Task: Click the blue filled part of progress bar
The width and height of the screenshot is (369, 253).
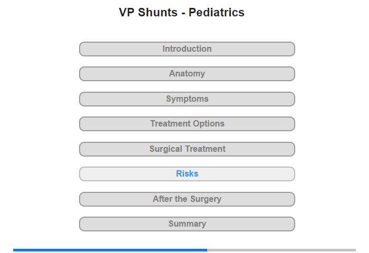Action: (110, 250)
